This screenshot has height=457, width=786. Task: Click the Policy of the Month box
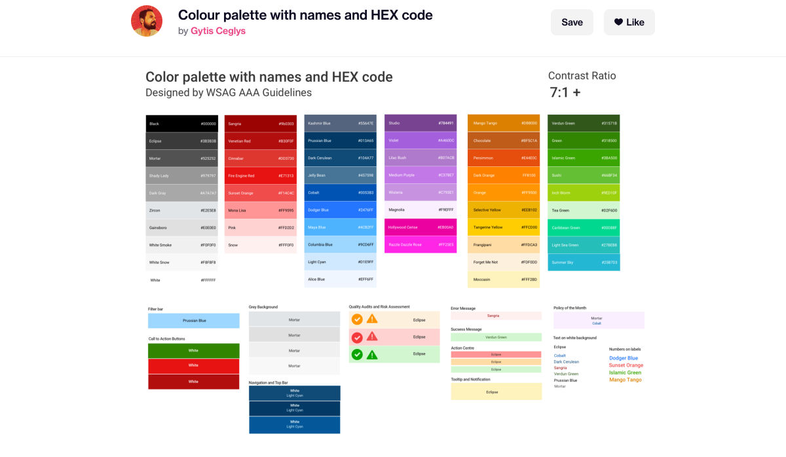599,320
